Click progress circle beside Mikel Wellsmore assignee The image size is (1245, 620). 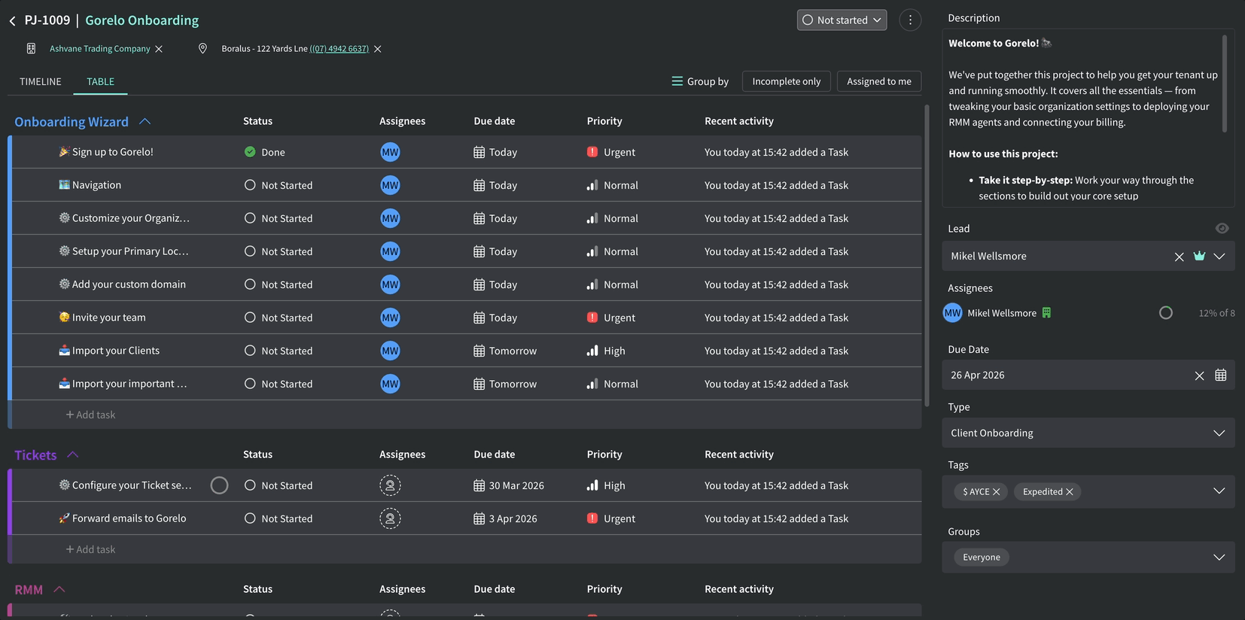click(1165, 313)
